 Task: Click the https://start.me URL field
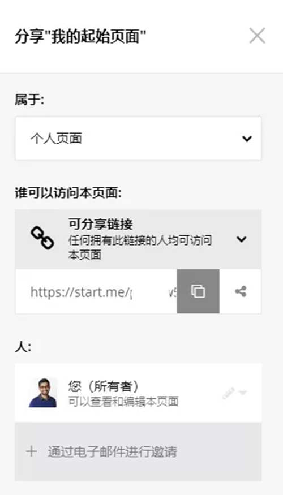[x=96, y=291]
